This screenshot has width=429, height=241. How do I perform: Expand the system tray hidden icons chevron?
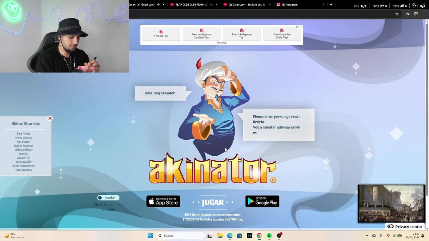pyautogui.click(x=367, y=236)
